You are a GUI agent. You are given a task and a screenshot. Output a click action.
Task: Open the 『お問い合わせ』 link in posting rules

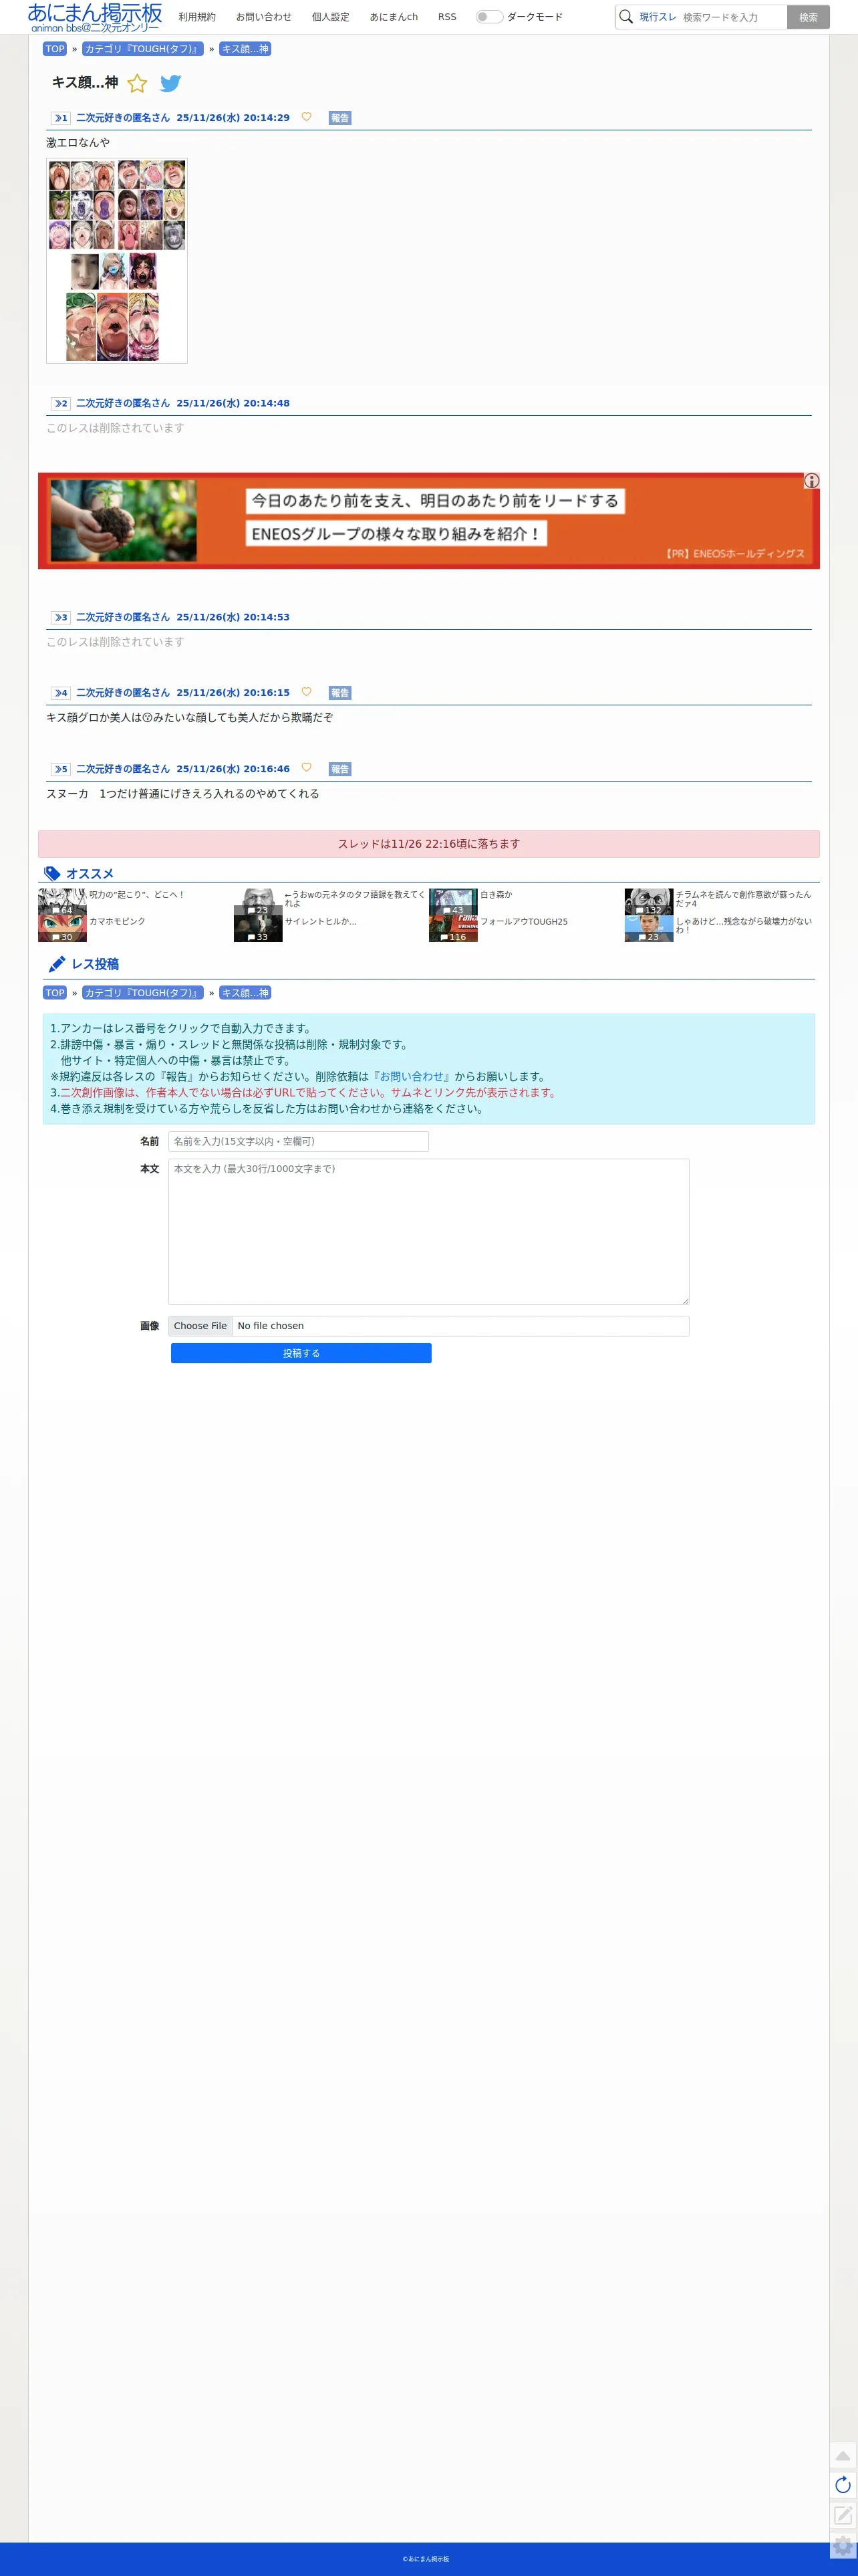412,1076
